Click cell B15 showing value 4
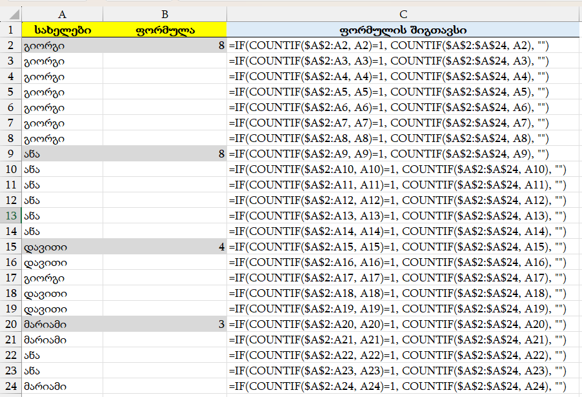 [165, 247]
